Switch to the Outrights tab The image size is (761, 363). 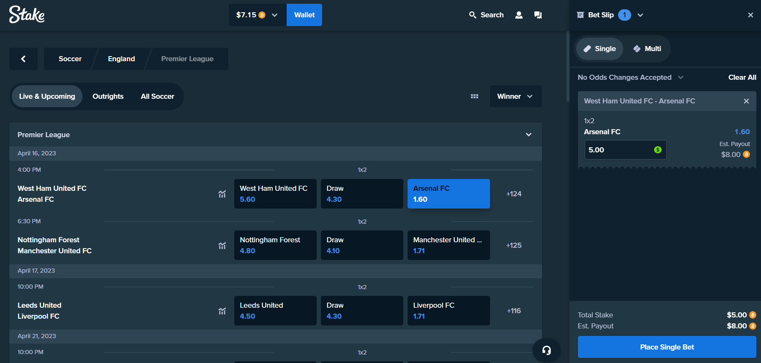108,96
